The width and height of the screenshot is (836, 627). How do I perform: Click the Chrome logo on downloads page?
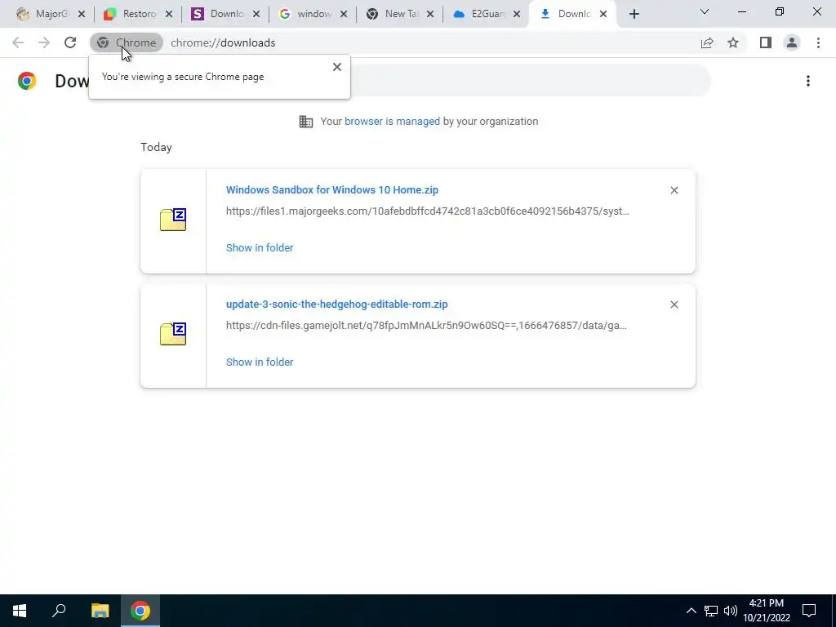pyautogui.click(x=27, y=81)
